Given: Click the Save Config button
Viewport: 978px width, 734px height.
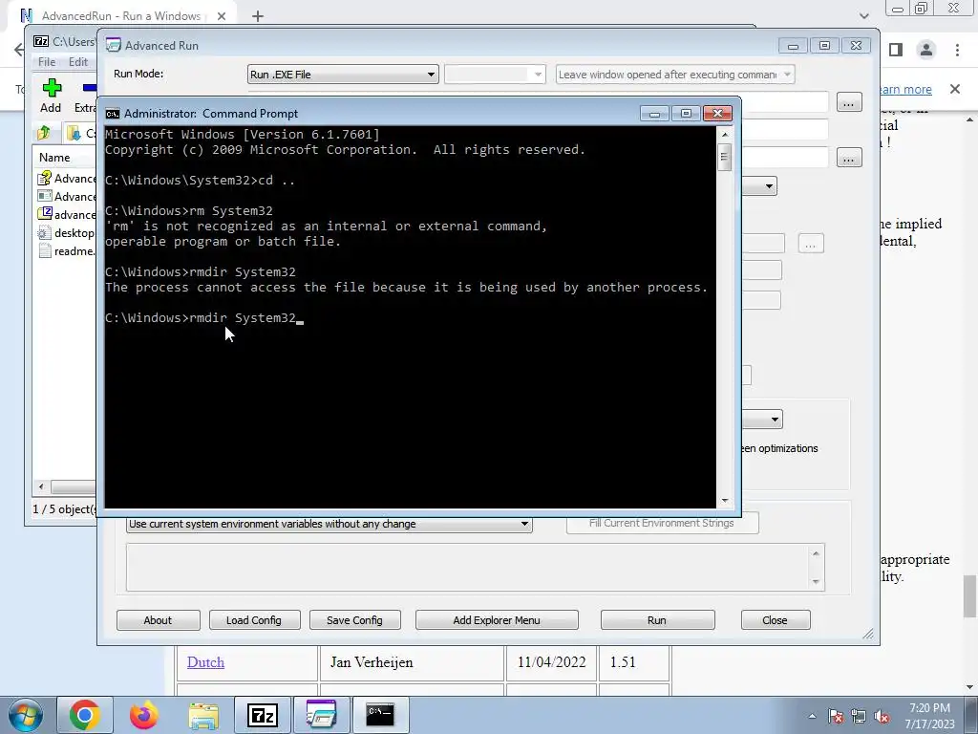Looking at the screenshot, I should (354, 619).
